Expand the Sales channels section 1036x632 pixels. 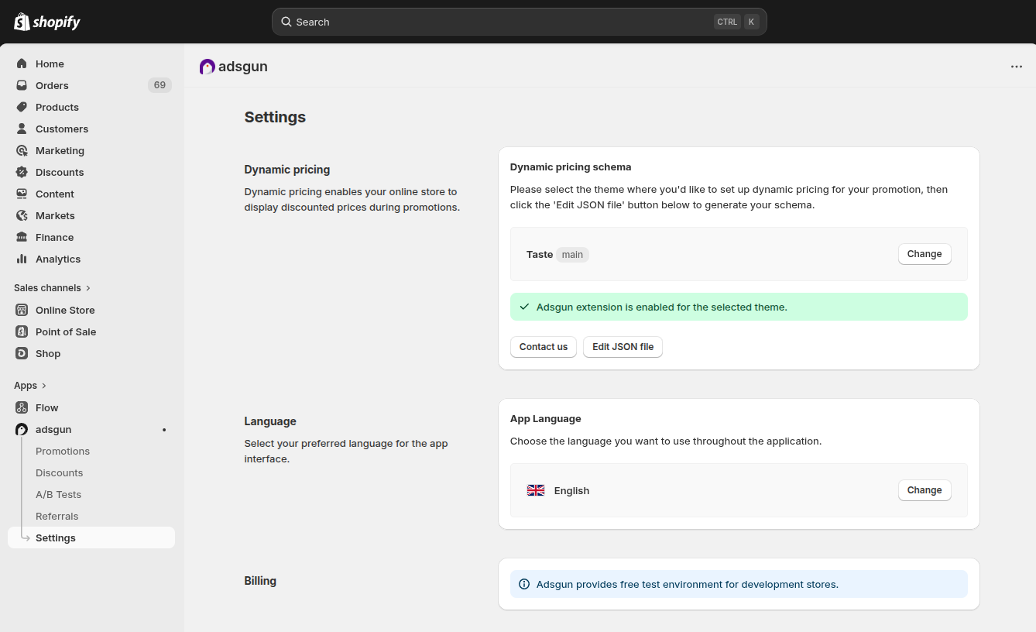88,288
